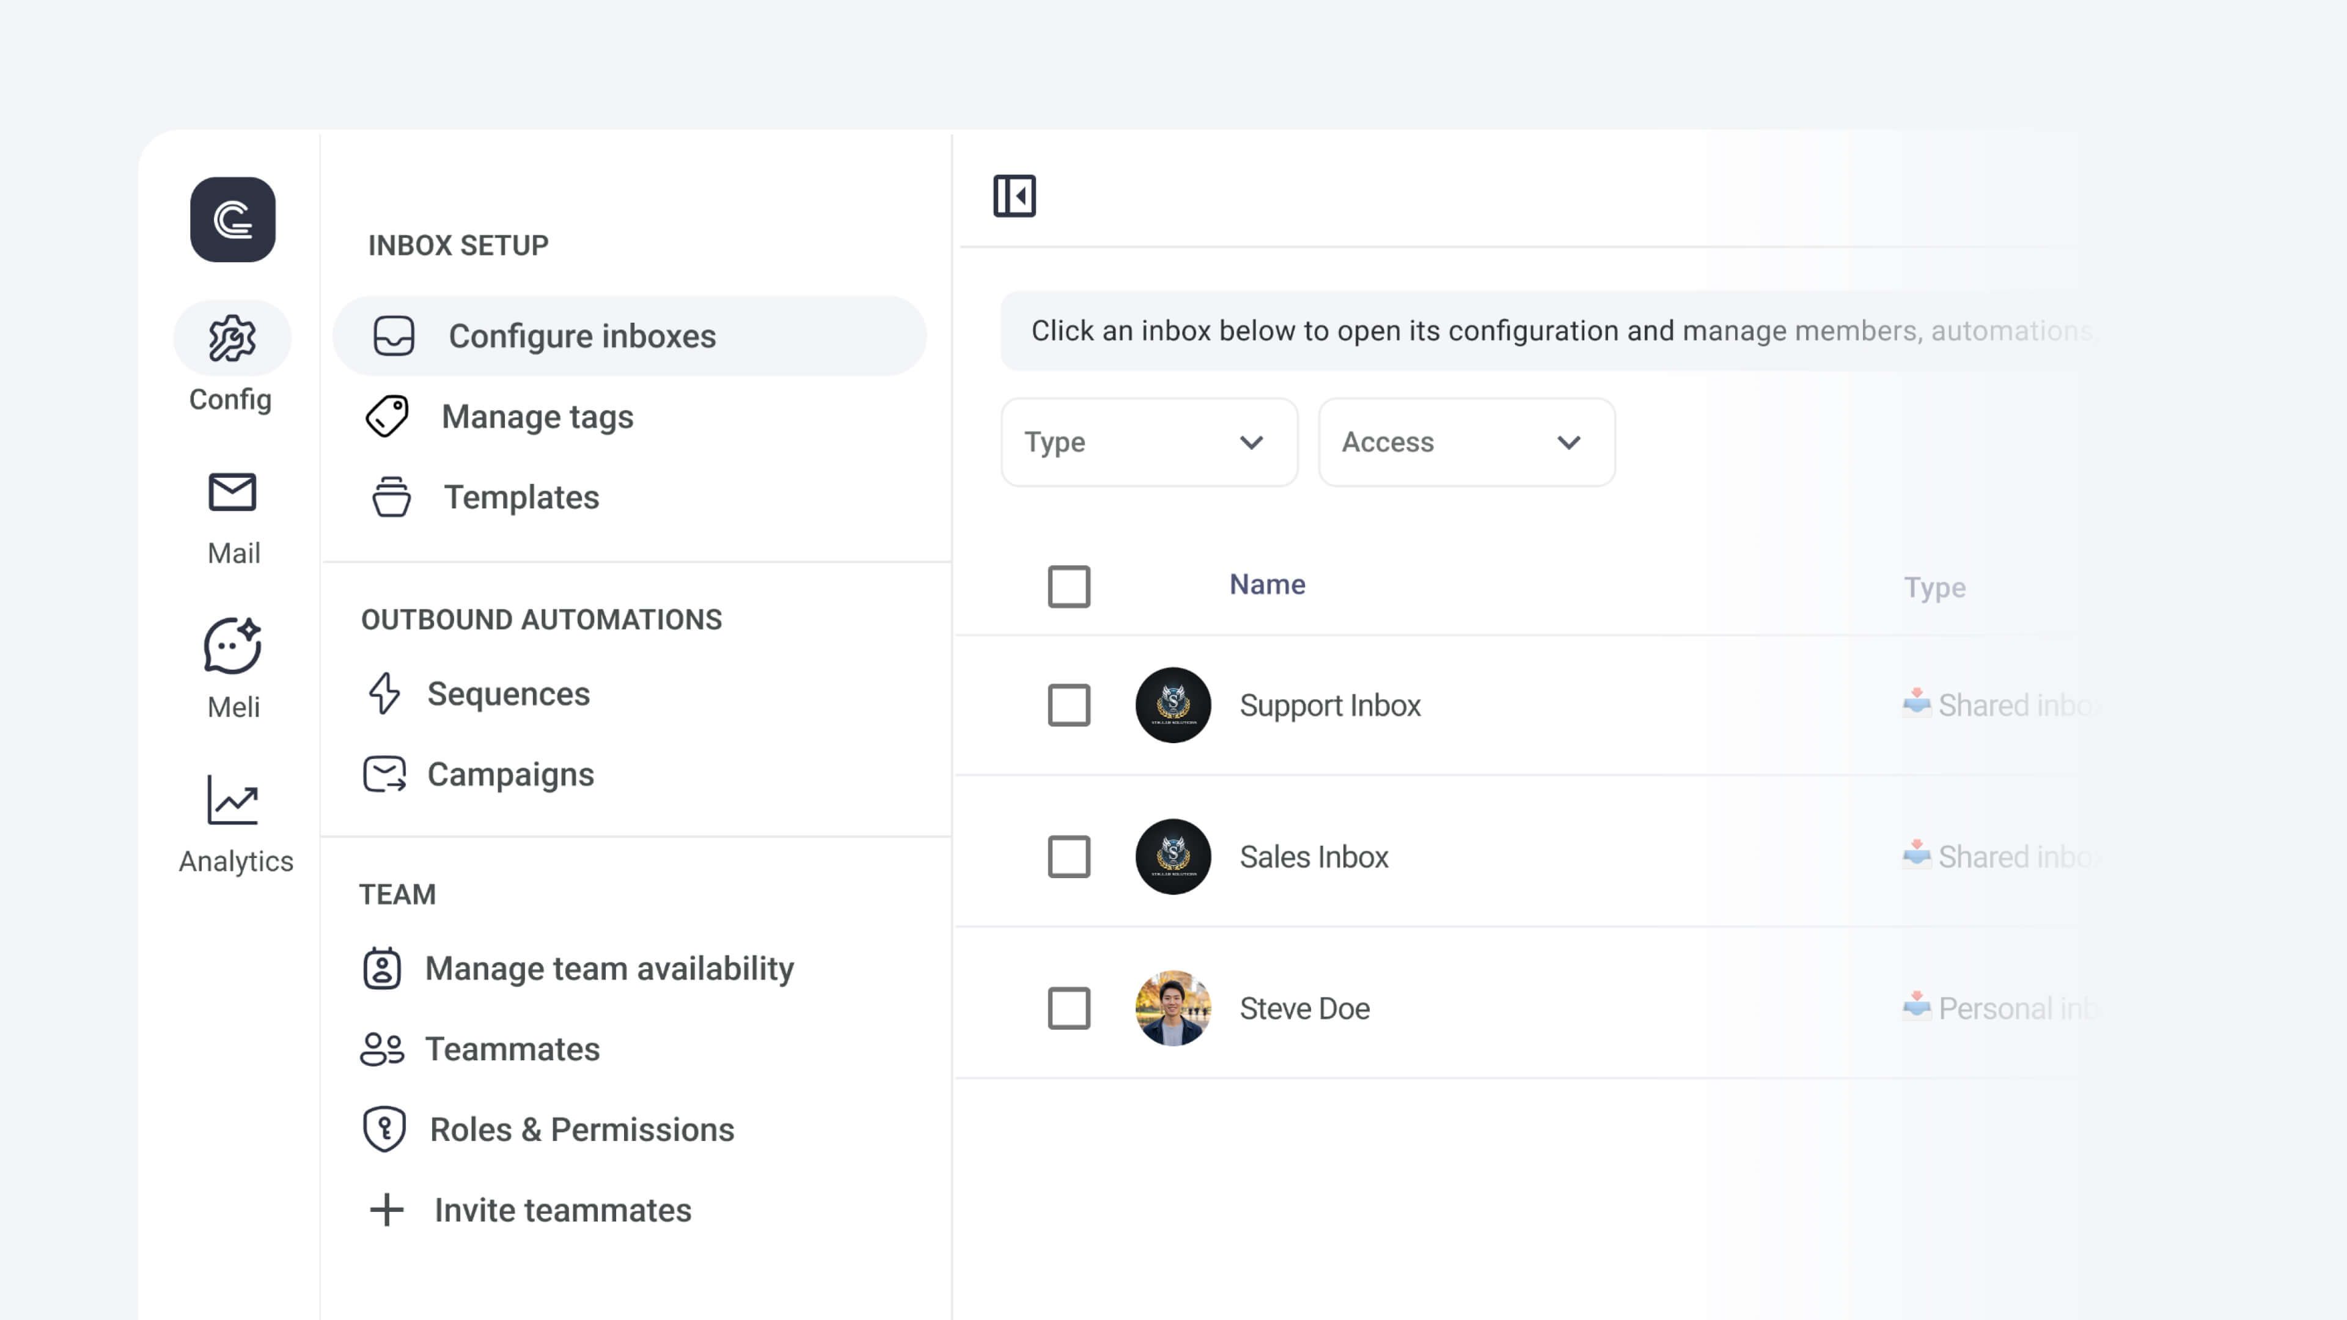The height and width of the screenshot is (1320, 2347).
Task: Click Invite teammates link
Action: pos(562,1210)
